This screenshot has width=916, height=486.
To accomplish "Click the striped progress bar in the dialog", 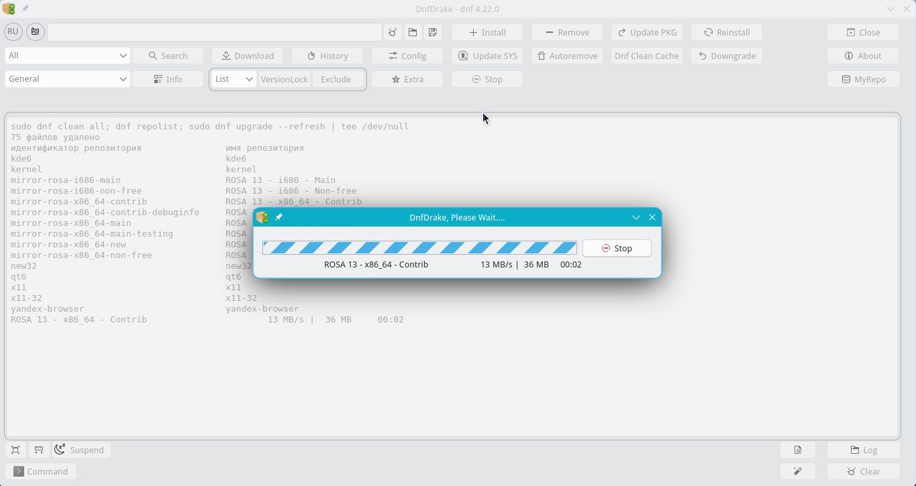I will point(419,248).
